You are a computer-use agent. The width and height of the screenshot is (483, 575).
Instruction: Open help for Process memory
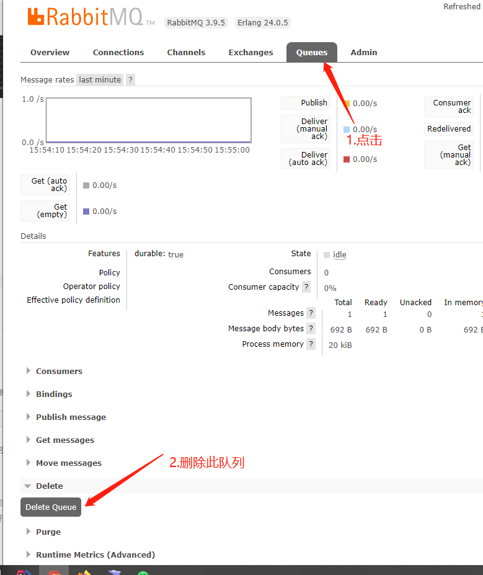tap(311, 344)
